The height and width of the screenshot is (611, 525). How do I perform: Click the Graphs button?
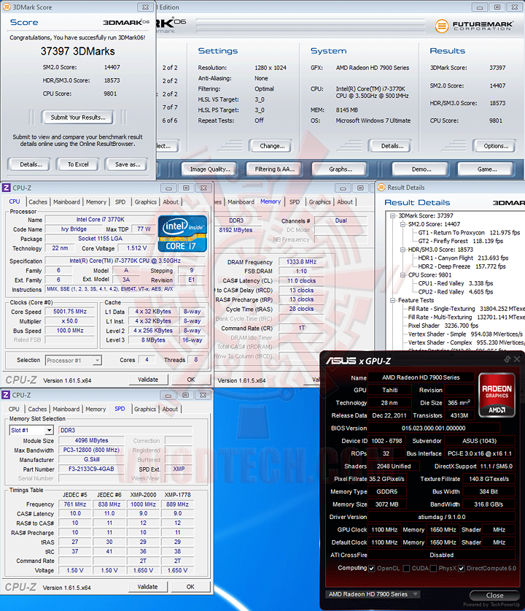point(340,169)
